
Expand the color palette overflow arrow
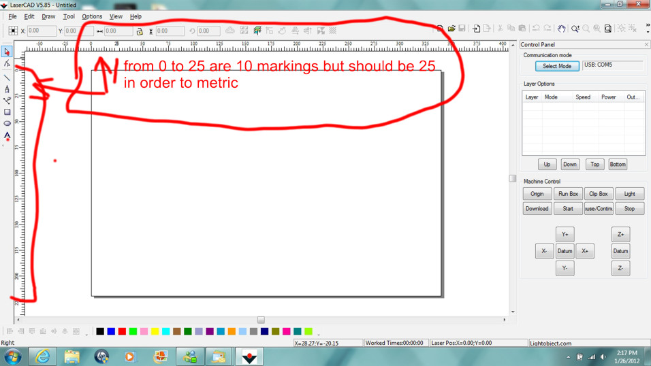(x=318, y=335)
